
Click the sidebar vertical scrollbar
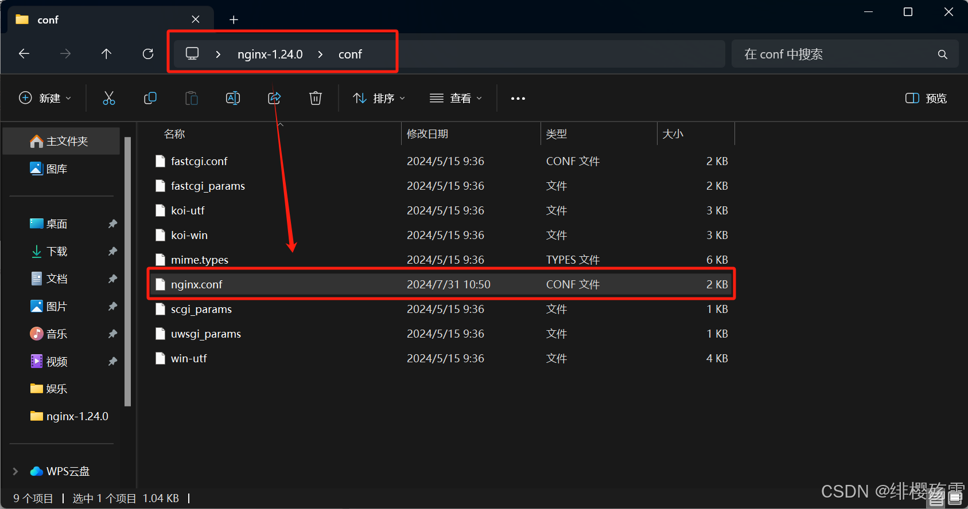[128, 269]
